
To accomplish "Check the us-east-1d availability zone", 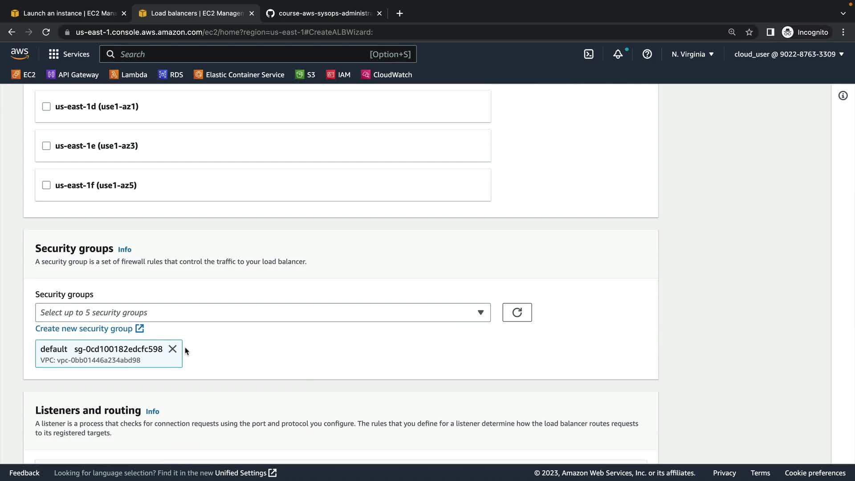I will 46,106.
